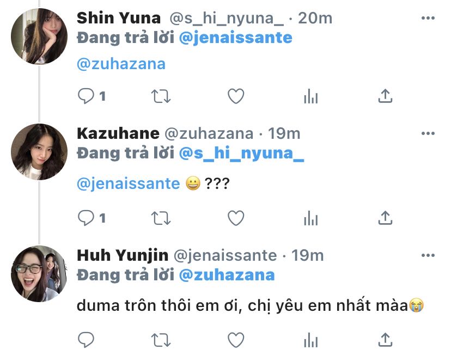View analytics for Huh Yunjin's tweet

tap(310, 341)
